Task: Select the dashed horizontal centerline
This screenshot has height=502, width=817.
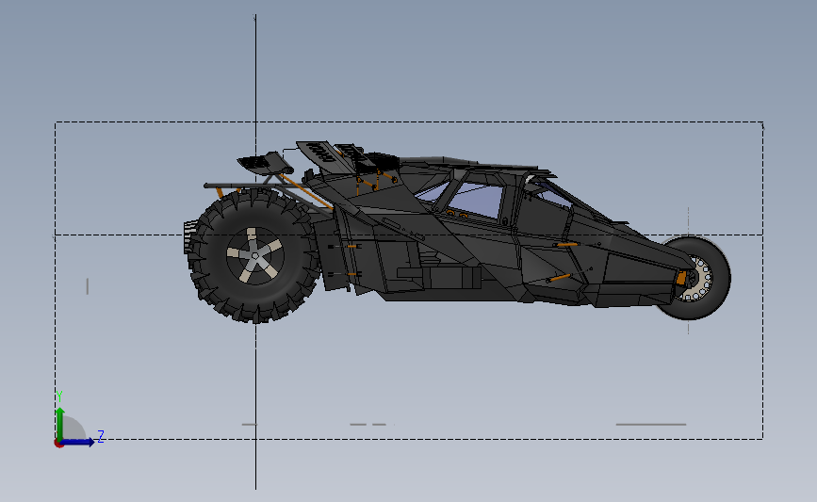Action: pyautogui.click(x=409, y=235)
